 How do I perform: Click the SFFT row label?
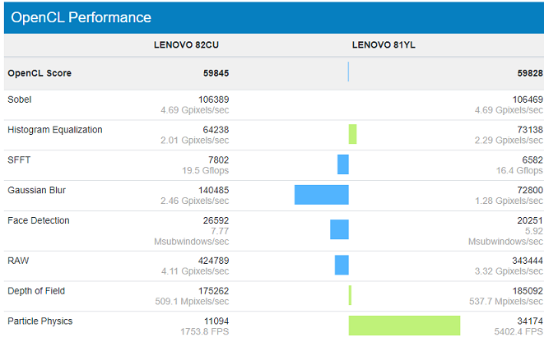pyautogui.click(x=19, y=160)
